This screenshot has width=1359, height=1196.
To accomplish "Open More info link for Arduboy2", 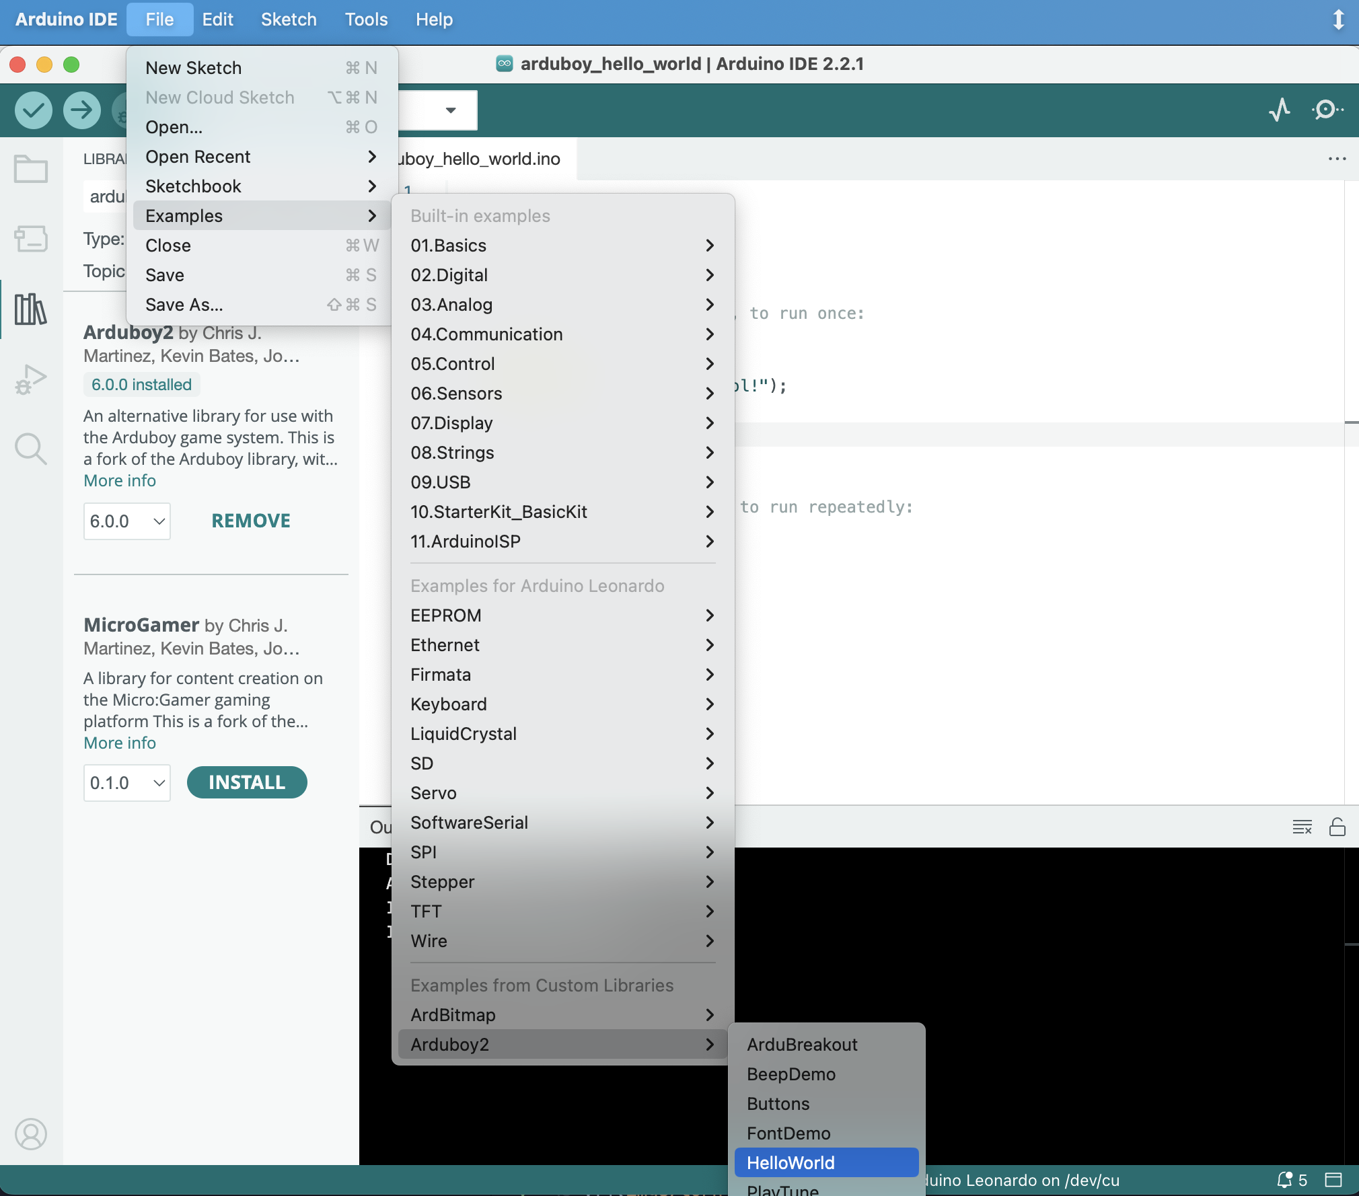I will [120, 481].
